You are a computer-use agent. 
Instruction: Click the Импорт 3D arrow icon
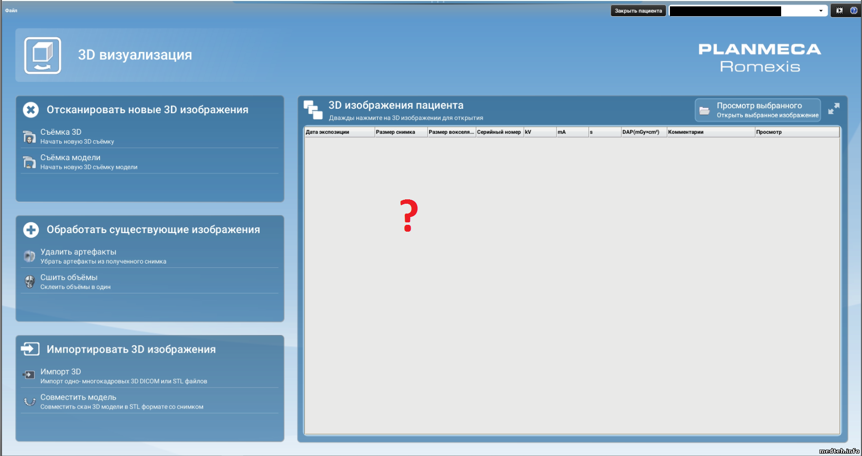pyautogui.click(x=29, y=375)
